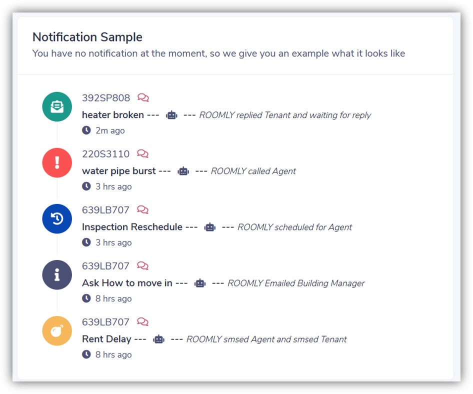Select the Ask How to move in title
This screenshot has width=473, height=394.
(x=127, y=283)
